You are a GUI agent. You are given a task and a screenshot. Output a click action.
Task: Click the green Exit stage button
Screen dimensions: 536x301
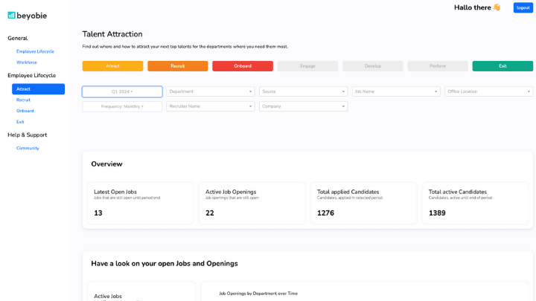(502, 66)
